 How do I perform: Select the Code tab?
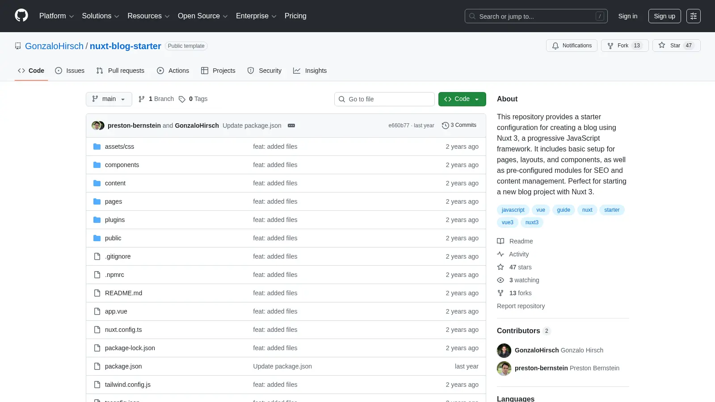click(31, 71)
